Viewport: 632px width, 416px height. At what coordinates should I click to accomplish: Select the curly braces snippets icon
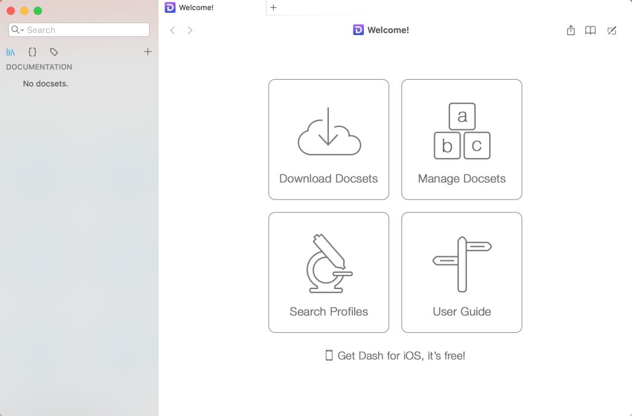point(32,52)
